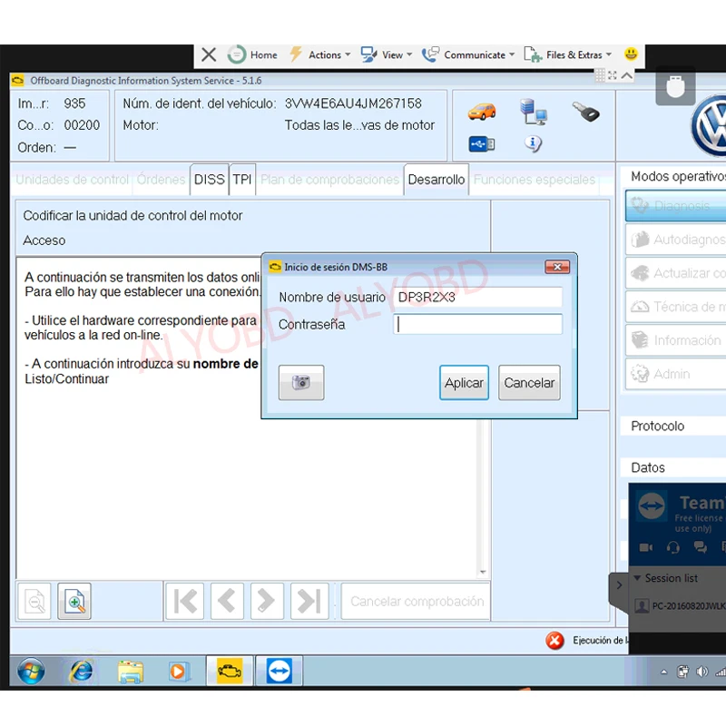The image size is (726, 726).
Task: Select the Unidades de control tab
Action: coord(73,179)
